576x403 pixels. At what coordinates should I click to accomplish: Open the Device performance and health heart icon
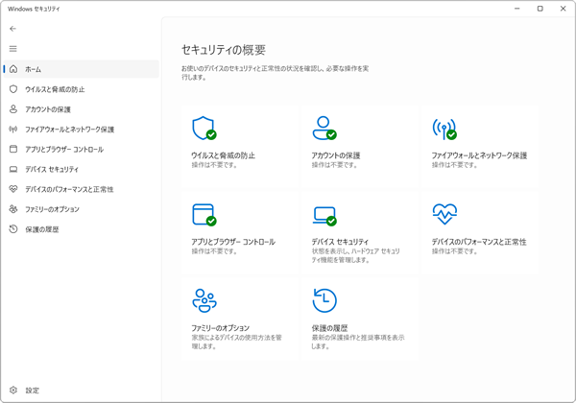coord(444,214)
